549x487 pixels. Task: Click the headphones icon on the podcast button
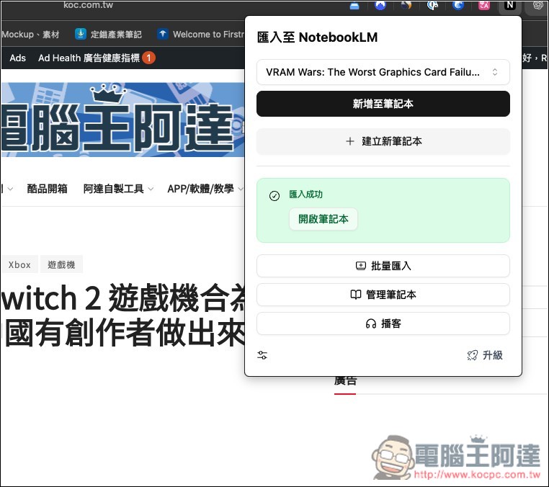point(371,324)
